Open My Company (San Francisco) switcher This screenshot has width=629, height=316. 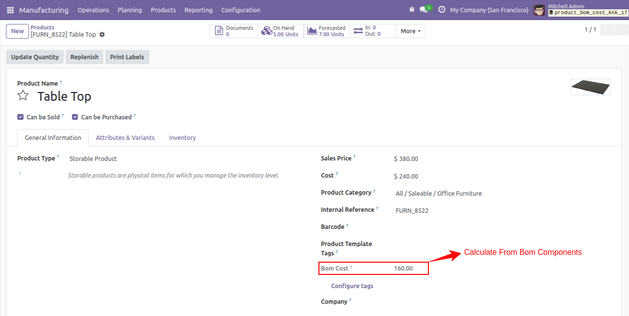click(x=489, y=10)
